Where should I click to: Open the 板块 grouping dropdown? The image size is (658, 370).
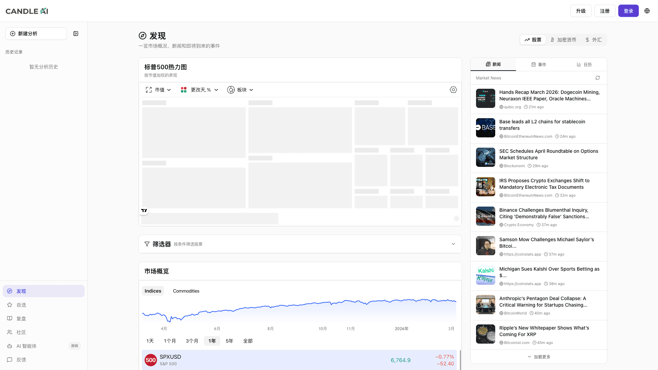[x=244, y=89]
